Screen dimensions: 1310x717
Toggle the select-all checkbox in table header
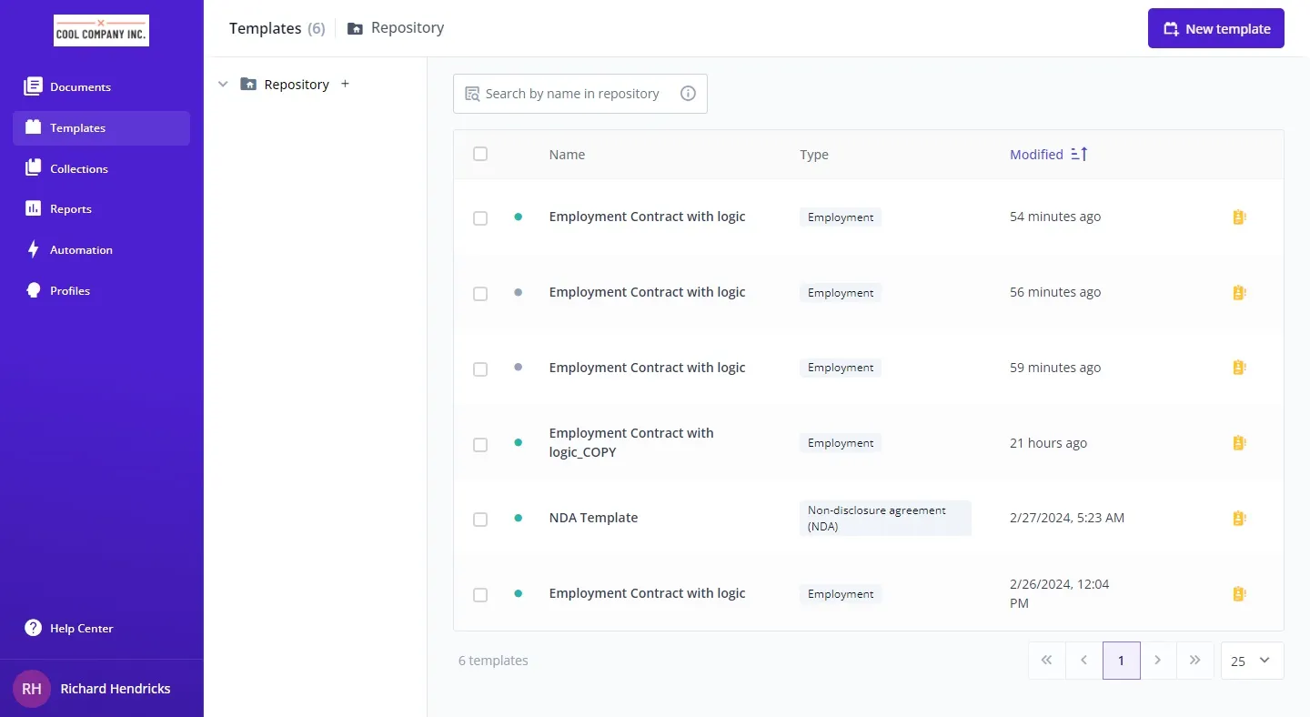click(x=480, y=155)
